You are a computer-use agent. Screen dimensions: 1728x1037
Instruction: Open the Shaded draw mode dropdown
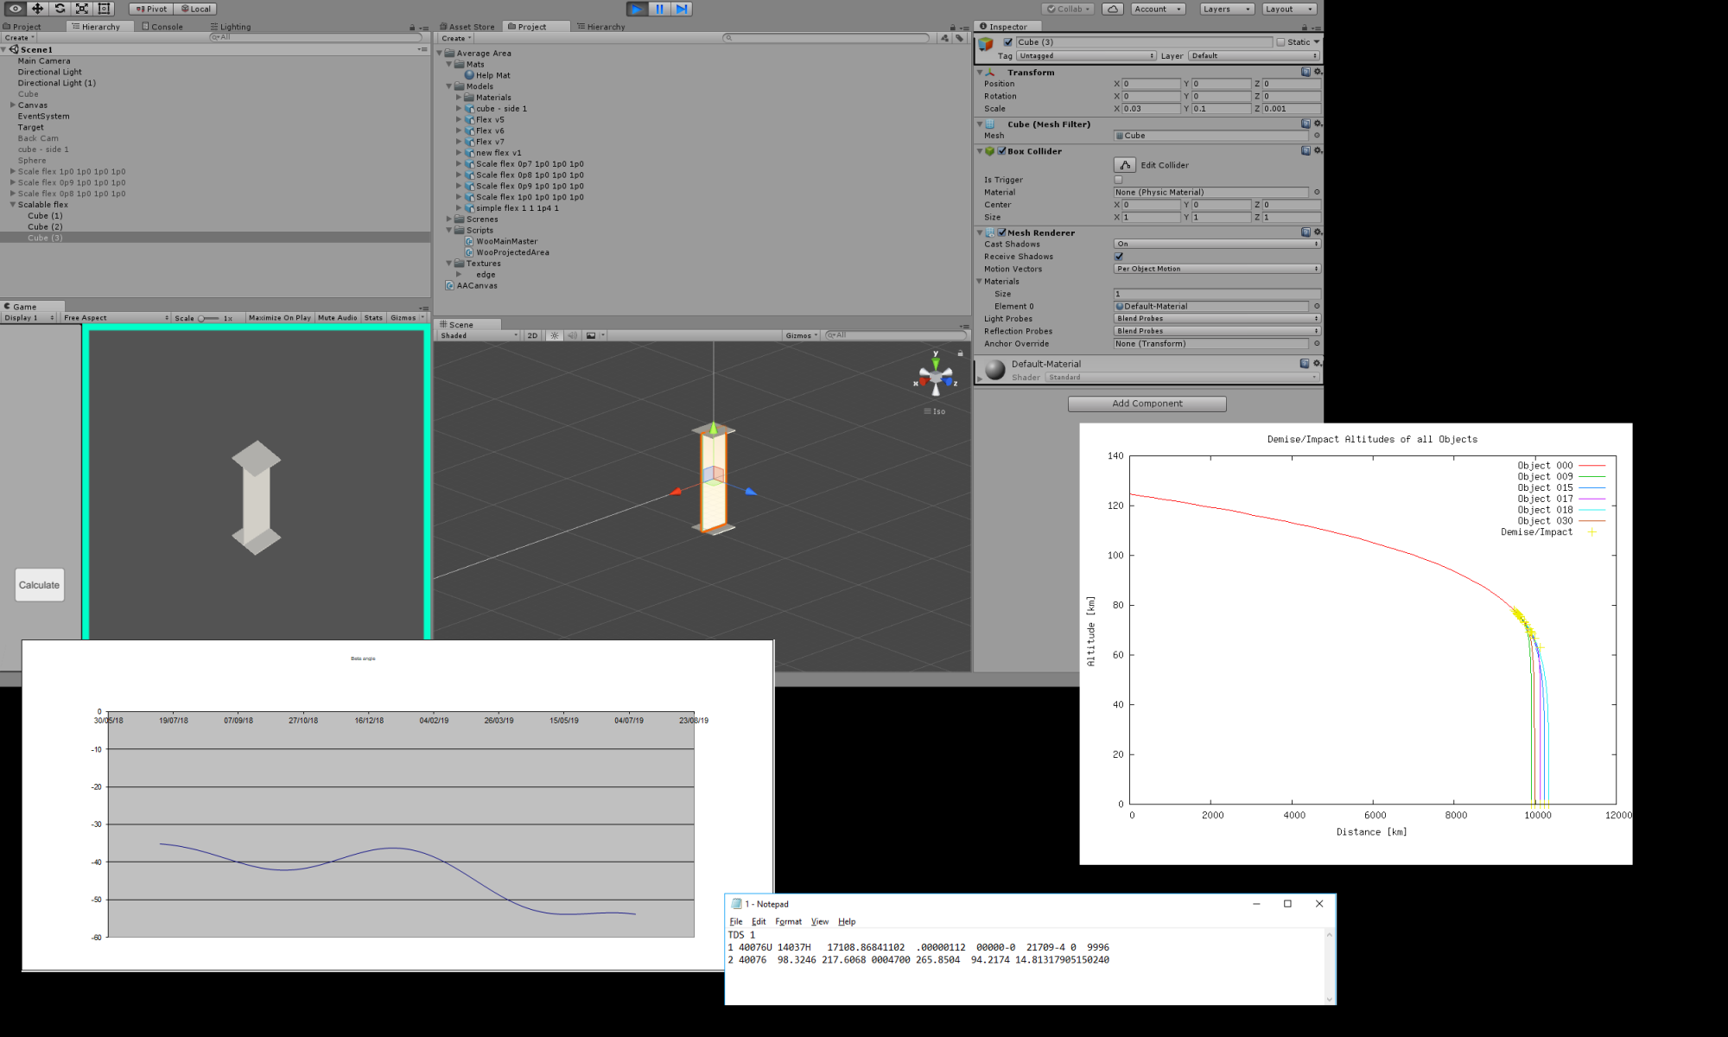tap(479, 335)
